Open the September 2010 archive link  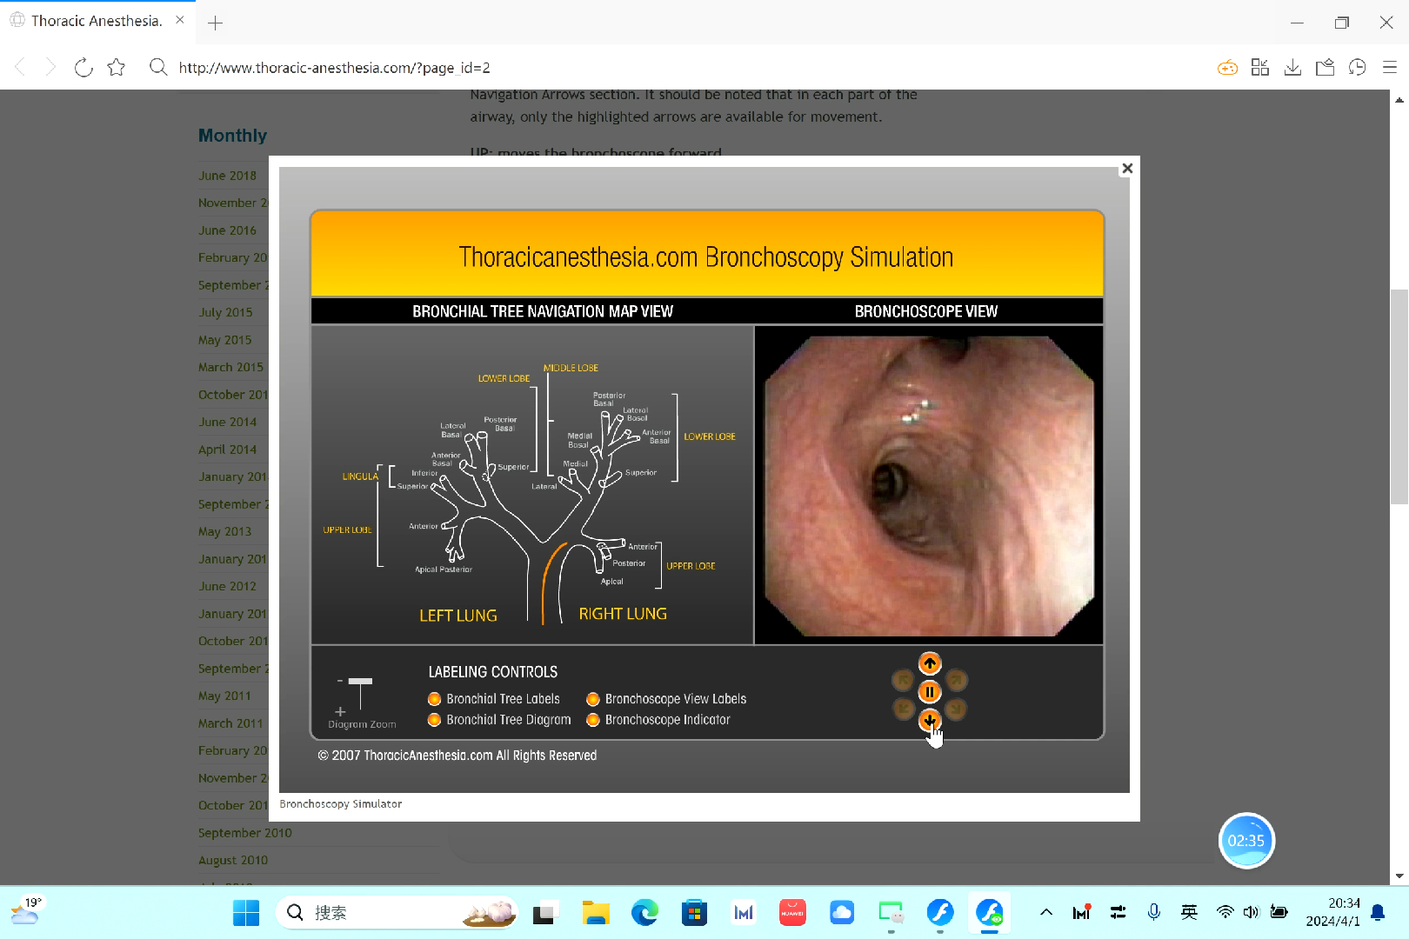(245, 833)
